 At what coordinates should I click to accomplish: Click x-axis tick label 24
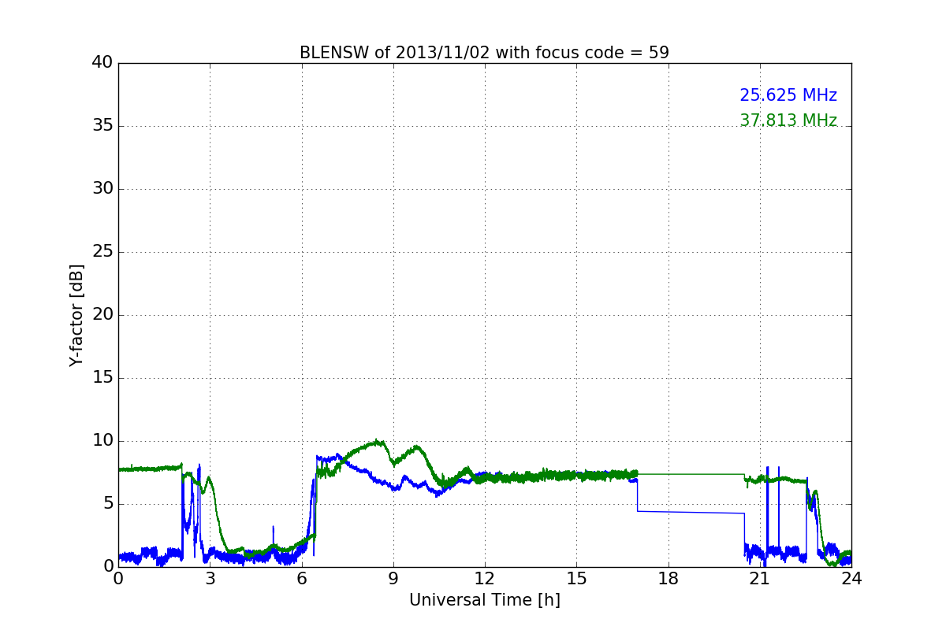tap(851, 579)
